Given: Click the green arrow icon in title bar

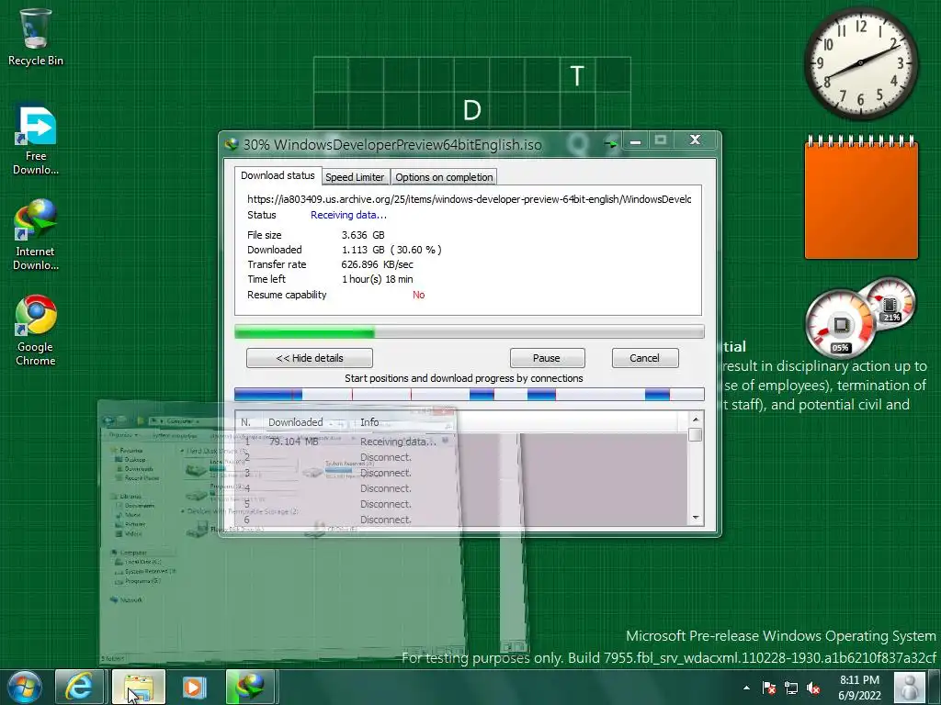Looking at the screenshot, I should (x=610, y=144).
